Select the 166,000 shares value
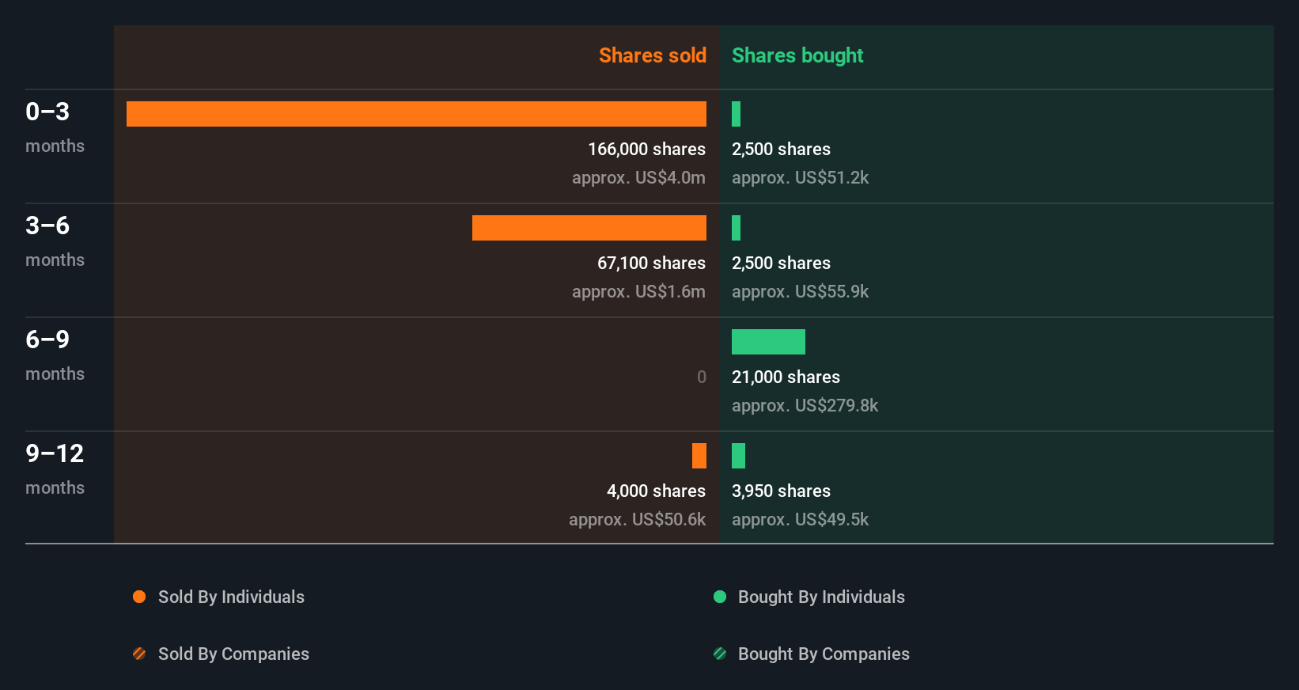The image size is (1299, 690). pos(646,149)
